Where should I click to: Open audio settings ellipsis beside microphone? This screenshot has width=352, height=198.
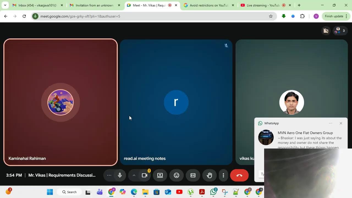109,175
